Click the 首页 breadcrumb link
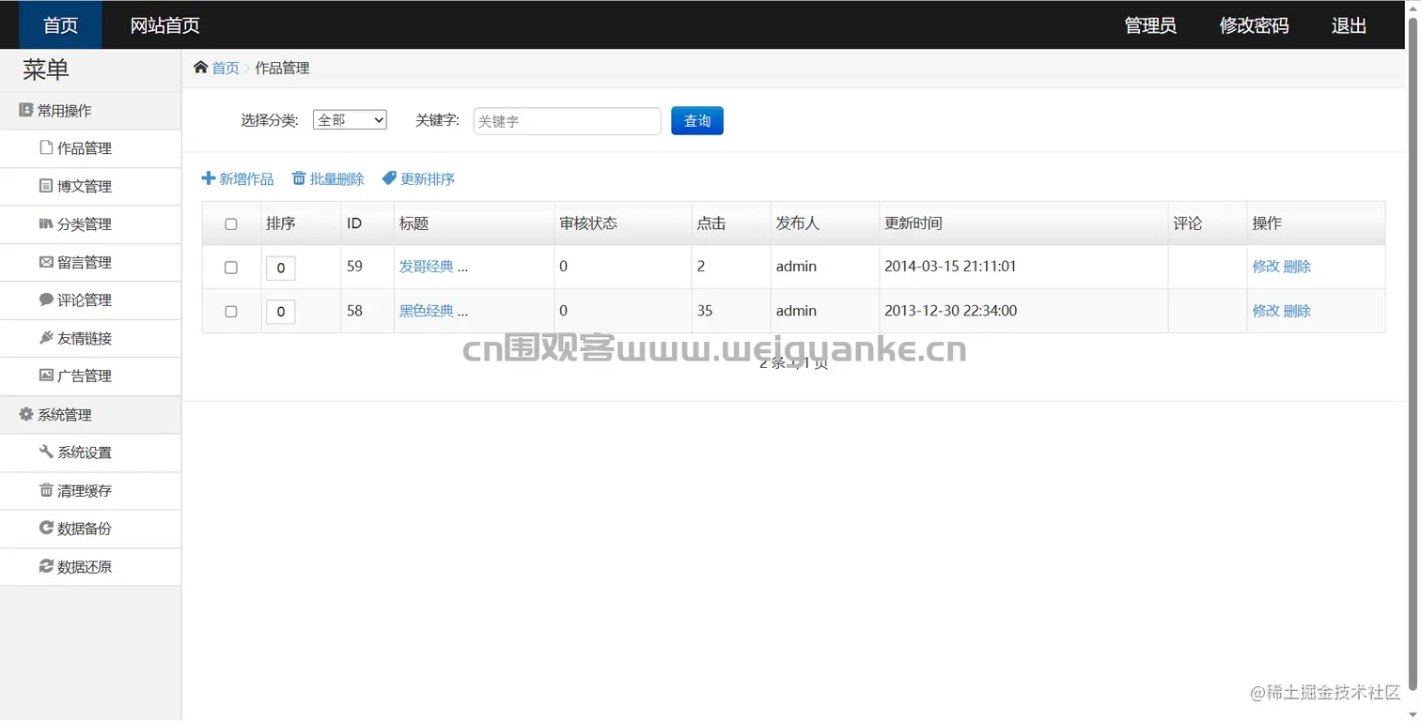The image size is (1421, 722). tap(226, 68)
